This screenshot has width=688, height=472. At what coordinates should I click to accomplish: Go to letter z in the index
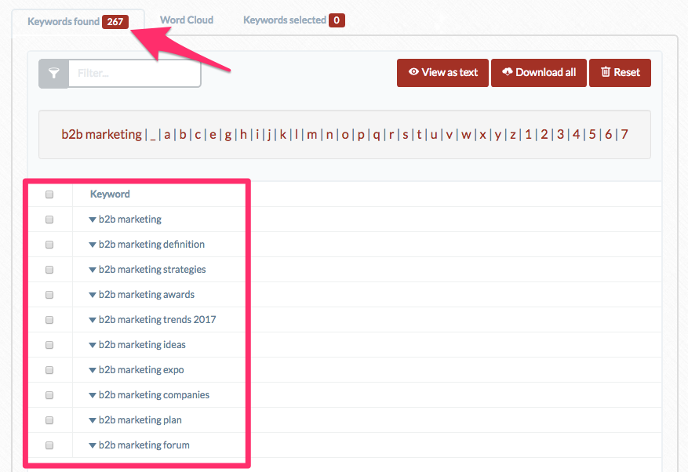(512, 135)
